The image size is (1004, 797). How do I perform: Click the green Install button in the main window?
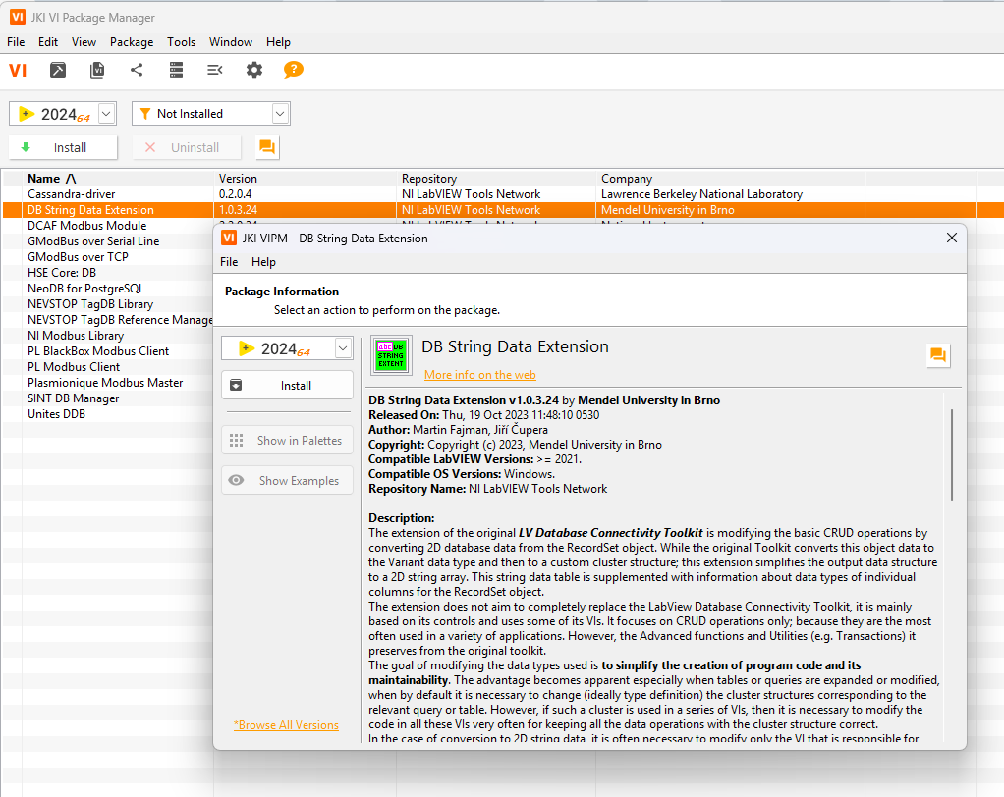tap(63, 148)
